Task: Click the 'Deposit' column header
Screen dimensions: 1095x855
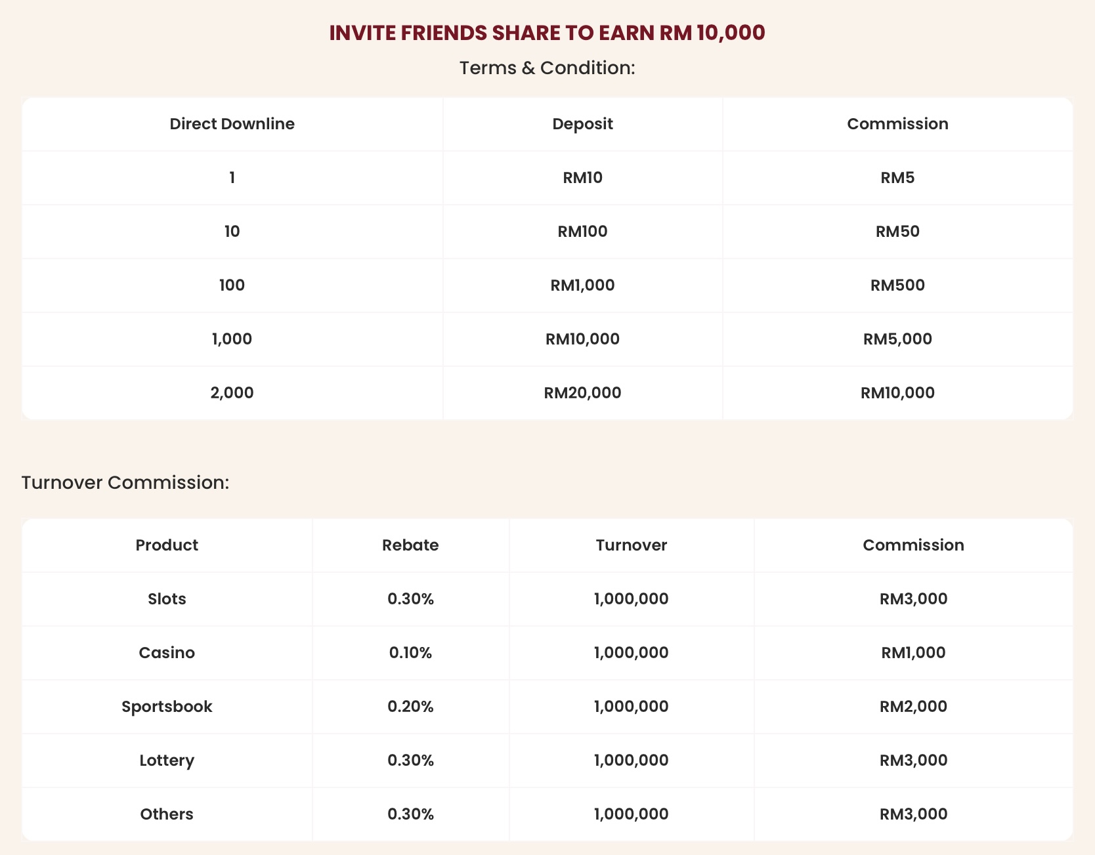Action: click(x=582, y=124)
